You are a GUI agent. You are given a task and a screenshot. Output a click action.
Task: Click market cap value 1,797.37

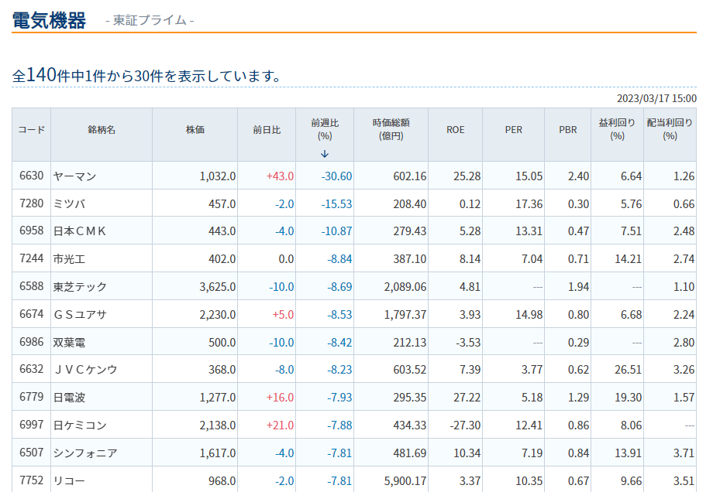(405, 315)
